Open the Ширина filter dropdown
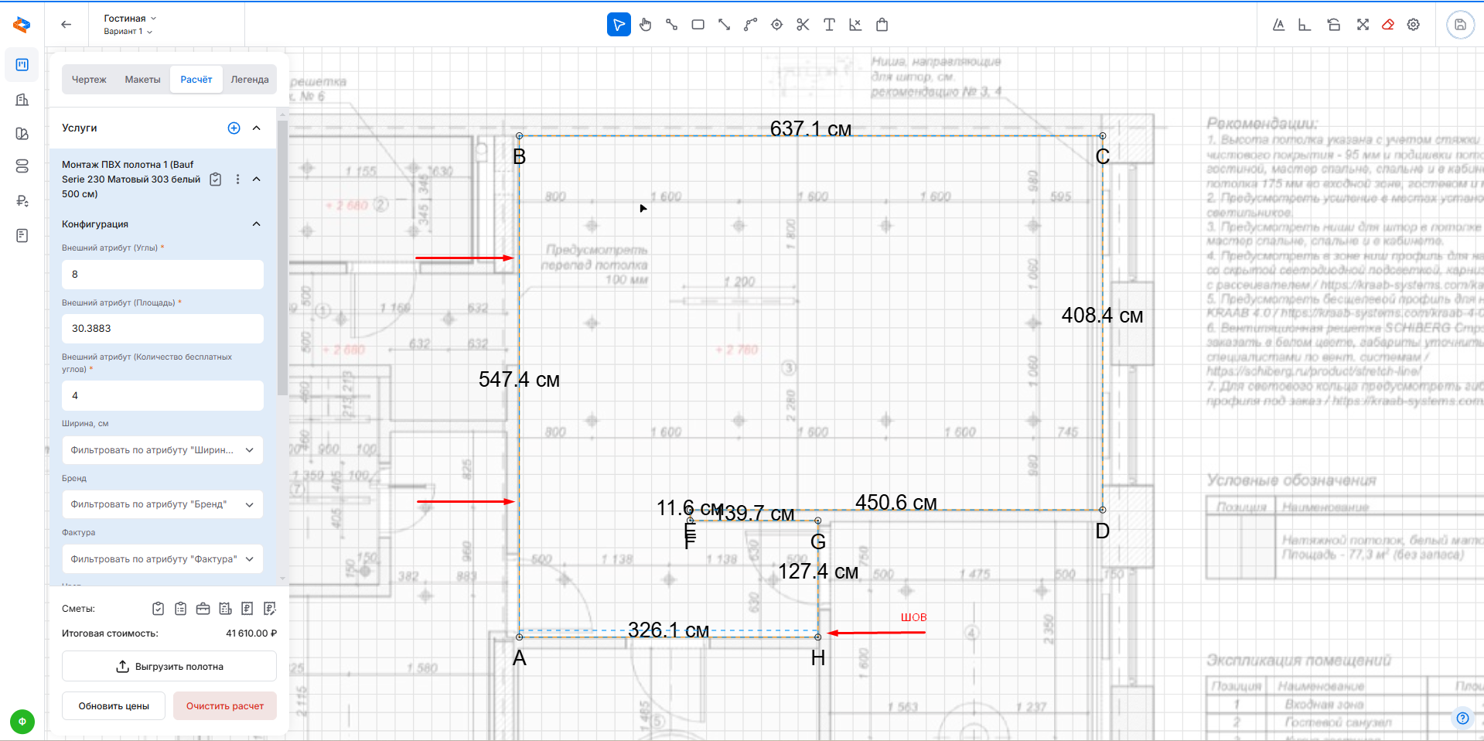 (x=162, y=450)
